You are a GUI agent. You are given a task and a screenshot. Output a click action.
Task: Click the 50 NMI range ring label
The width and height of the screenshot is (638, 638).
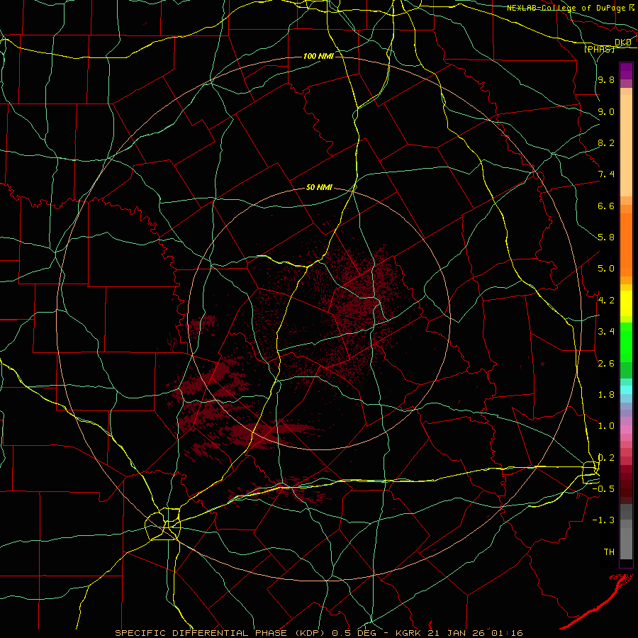(319, 188)
